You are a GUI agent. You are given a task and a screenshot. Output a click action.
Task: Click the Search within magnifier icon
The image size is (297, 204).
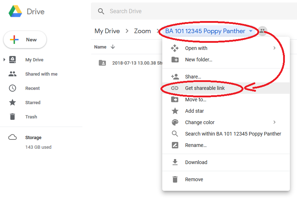(x=175, y=134)
